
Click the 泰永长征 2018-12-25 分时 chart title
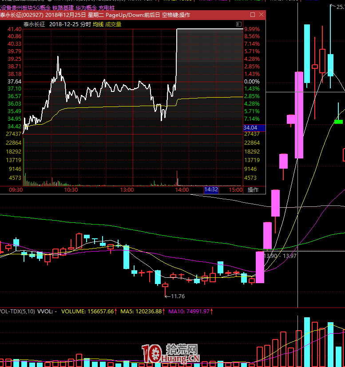coord(57,24)
